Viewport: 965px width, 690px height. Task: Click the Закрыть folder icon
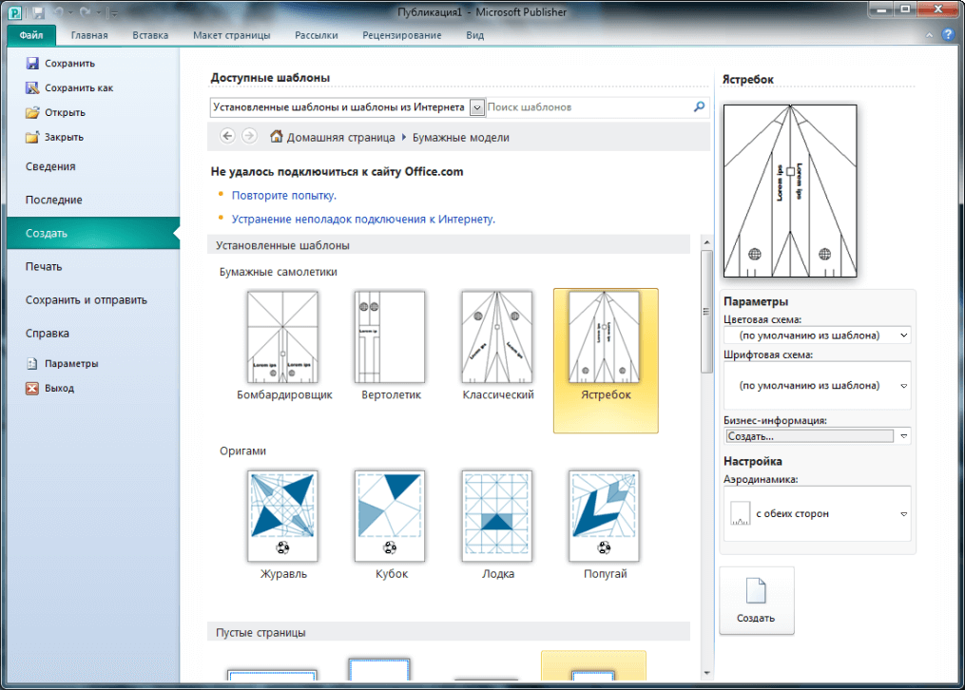tap(32, 137)
